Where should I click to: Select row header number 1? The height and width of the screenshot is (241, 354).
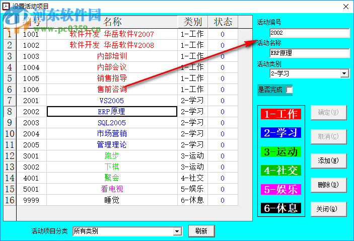pyautogui.click(x=10, y=34)
